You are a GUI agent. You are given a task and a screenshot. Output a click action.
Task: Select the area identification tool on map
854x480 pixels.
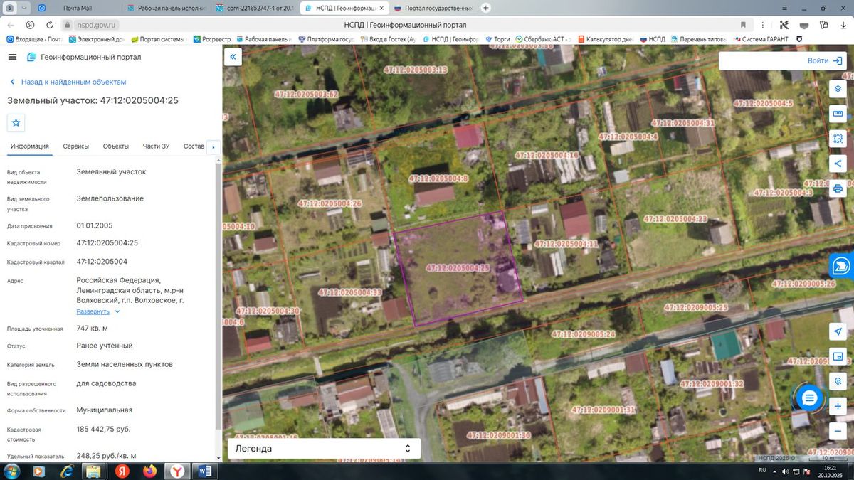(838, 139)
